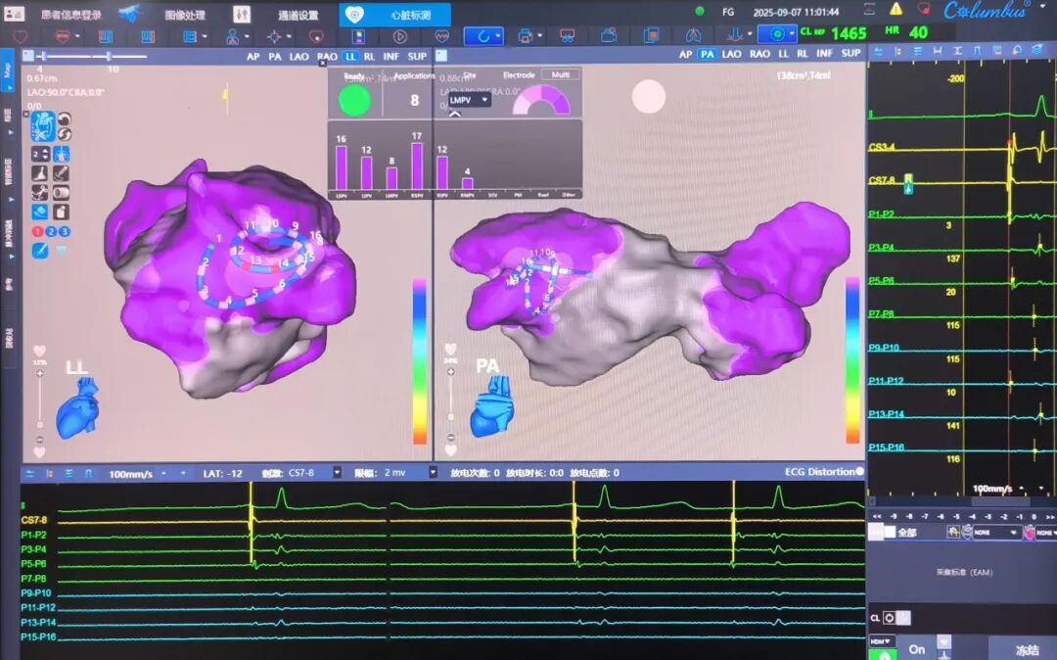Viewport: 1057px width, 660px height.
Task: Click the heart with dot toolbar icon
Action: coord(316,36)
